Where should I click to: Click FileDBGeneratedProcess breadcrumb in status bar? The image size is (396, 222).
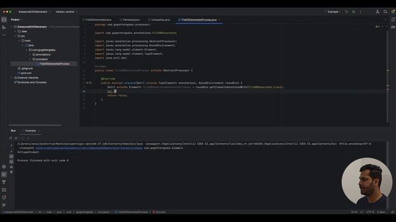tap(131, 212)
